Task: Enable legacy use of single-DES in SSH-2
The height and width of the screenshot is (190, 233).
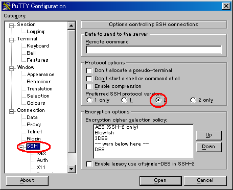Action: click(89, 164)
